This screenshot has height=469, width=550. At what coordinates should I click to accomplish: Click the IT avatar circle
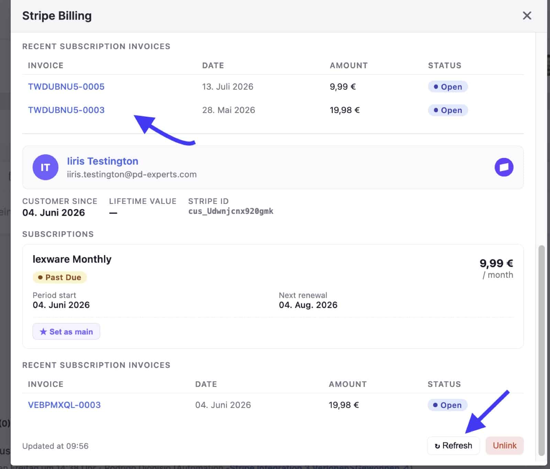45,167
